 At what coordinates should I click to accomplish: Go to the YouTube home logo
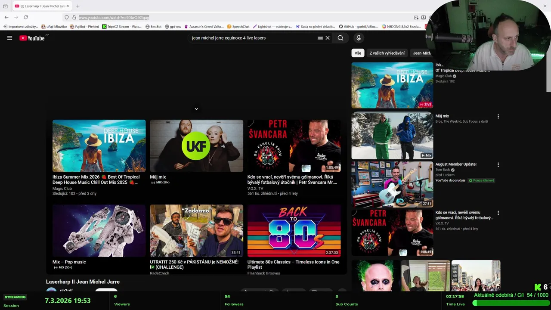[32, 38]
